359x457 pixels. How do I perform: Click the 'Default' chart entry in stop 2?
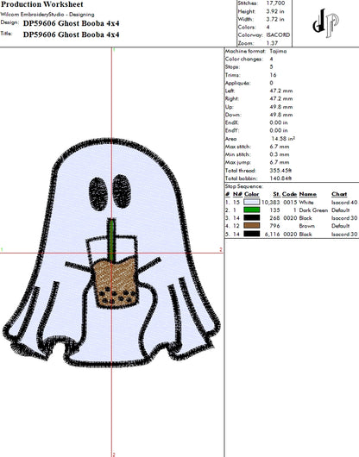tap(340, 210)
